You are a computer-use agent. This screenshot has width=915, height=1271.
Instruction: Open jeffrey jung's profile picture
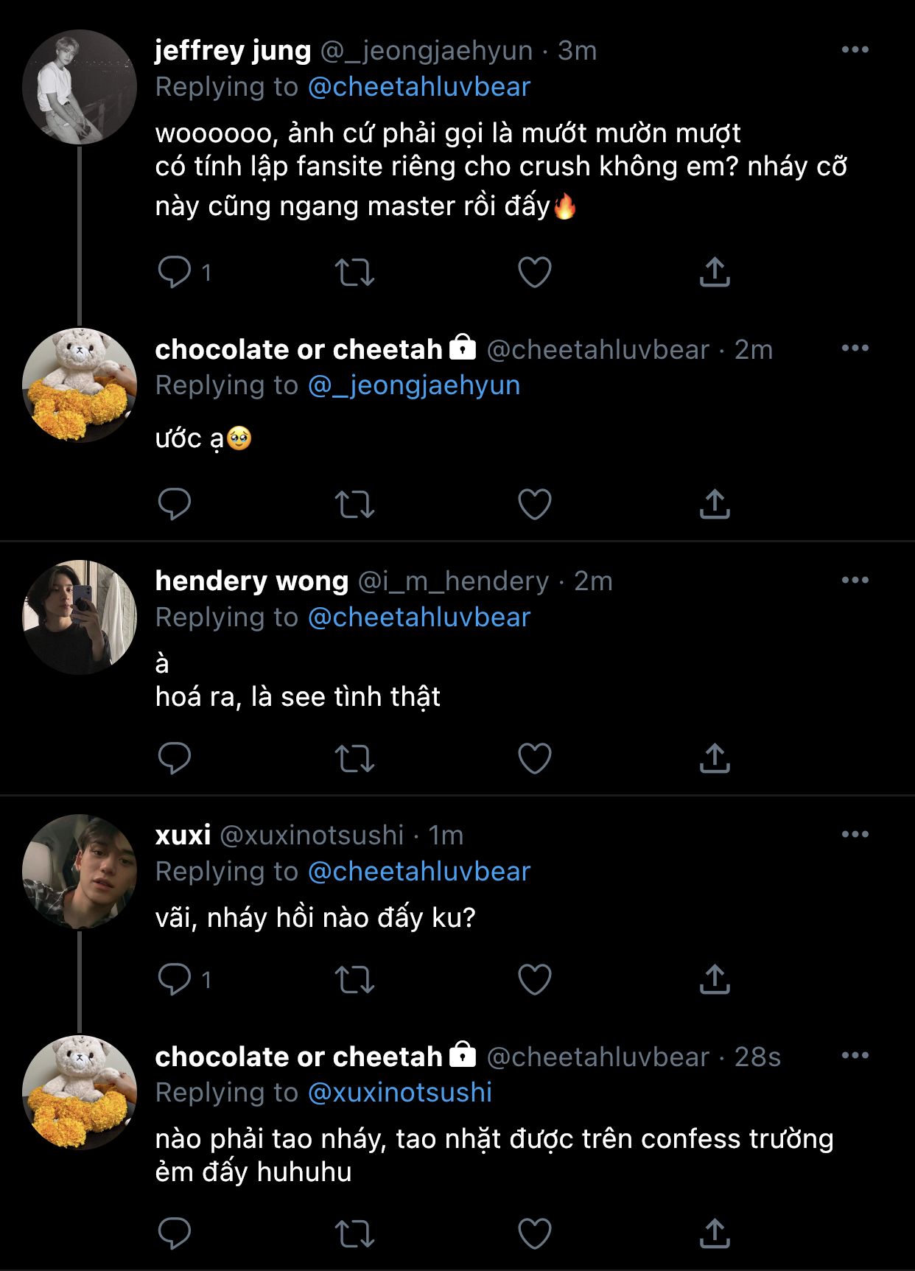pos(80,87)
